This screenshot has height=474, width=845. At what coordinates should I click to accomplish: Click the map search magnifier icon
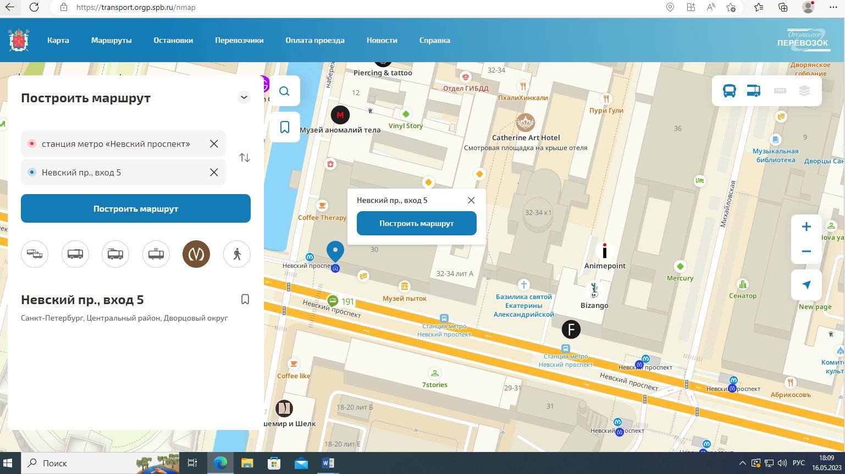point(284,91)
